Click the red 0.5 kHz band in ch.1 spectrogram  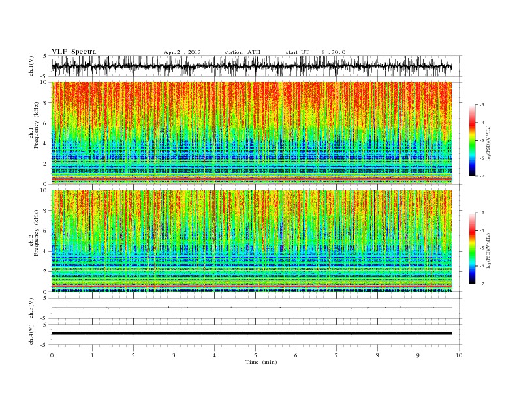(x=251, y=179)
